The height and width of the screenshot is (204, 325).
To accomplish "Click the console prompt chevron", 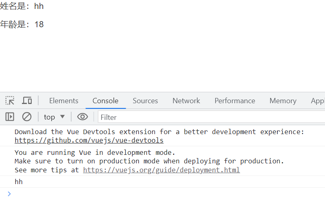I will tap(9, 194).
